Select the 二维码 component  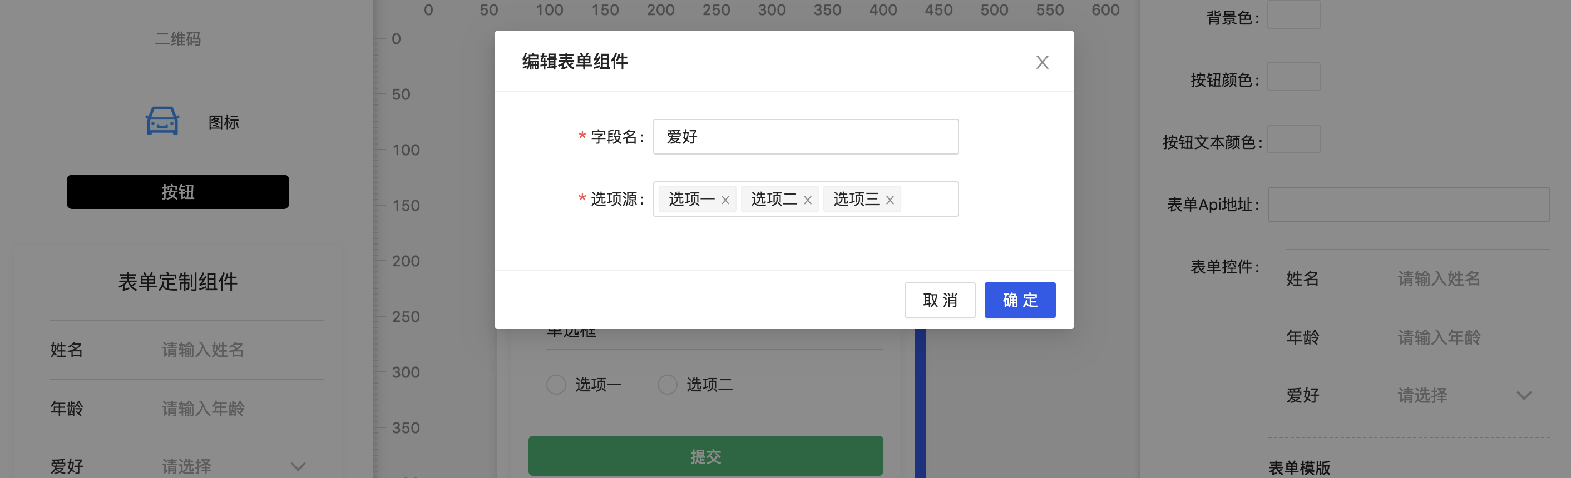click(x=177, y=39)
